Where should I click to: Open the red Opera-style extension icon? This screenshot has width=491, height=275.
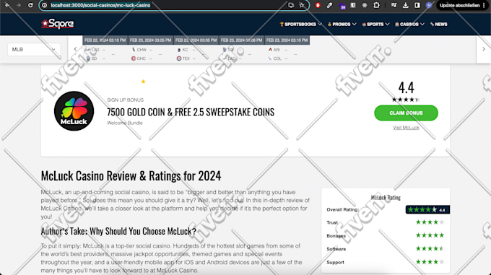click(318, 5)
